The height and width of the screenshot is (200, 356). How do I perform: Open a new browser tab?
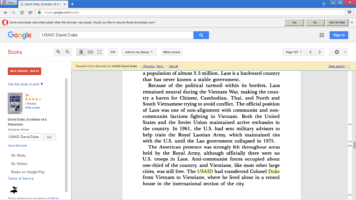[72, 4]
